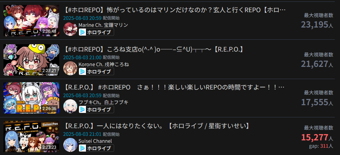Open the ころね支店 stream title link

point(154,49)
